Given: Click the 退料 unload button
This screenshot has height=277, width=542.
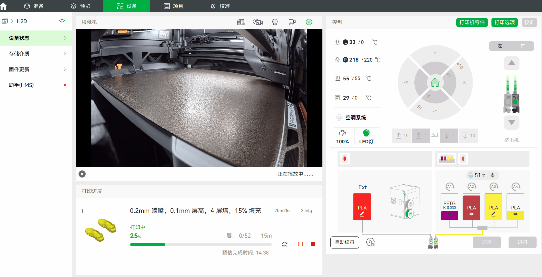Looking at the screenshot, I should 487,242.
